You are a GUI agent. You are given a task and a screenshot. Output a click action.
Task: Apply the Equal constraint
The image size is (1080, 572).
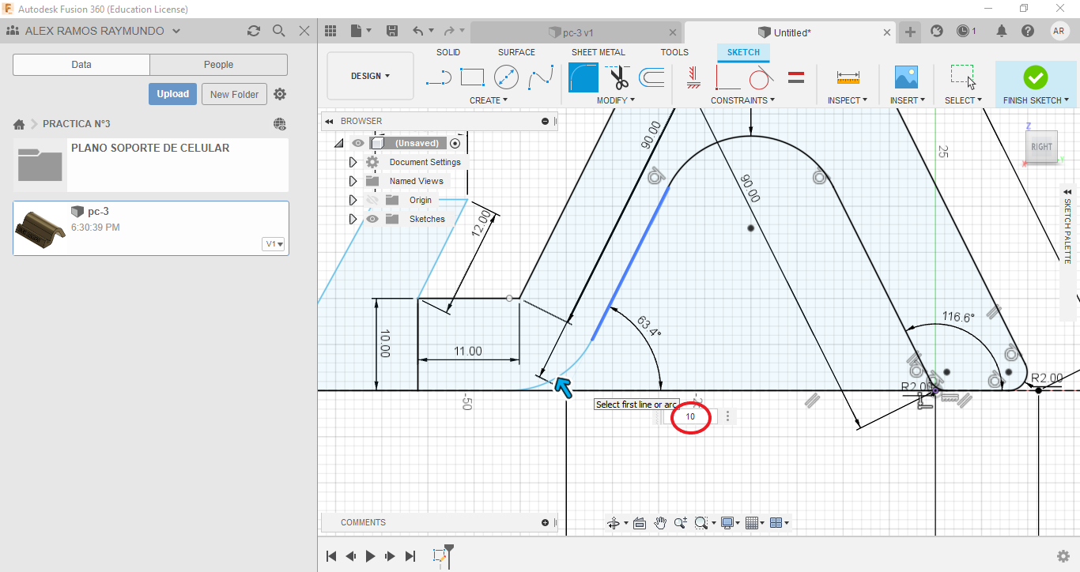point(796,77)
